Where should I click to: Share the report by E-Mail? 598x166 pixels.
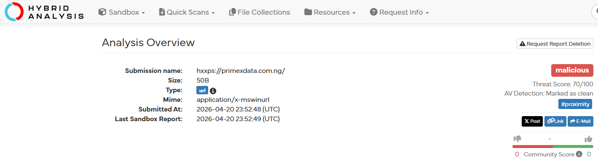coord(580,121)
